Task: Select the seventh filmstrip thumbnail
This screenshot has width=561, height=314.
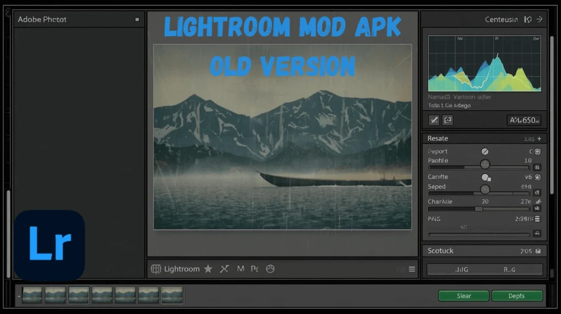Action: pos(172,295)
